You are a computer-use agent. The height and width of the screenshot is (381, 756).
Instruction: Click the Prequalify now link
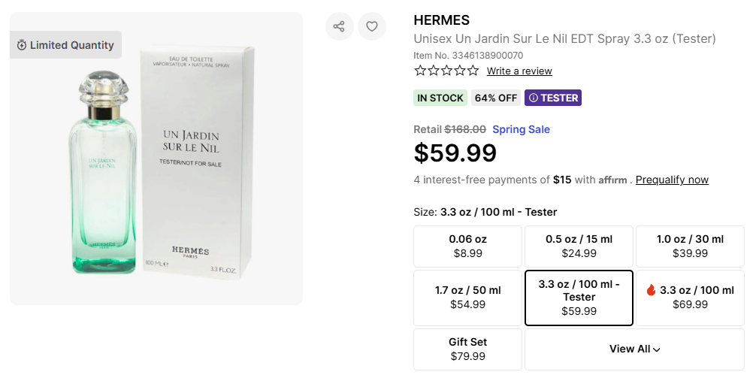pos(672,180)
